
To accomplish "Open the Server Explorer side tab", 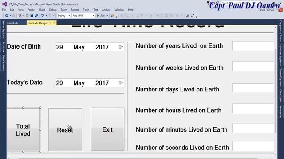I will pos(3,30).
